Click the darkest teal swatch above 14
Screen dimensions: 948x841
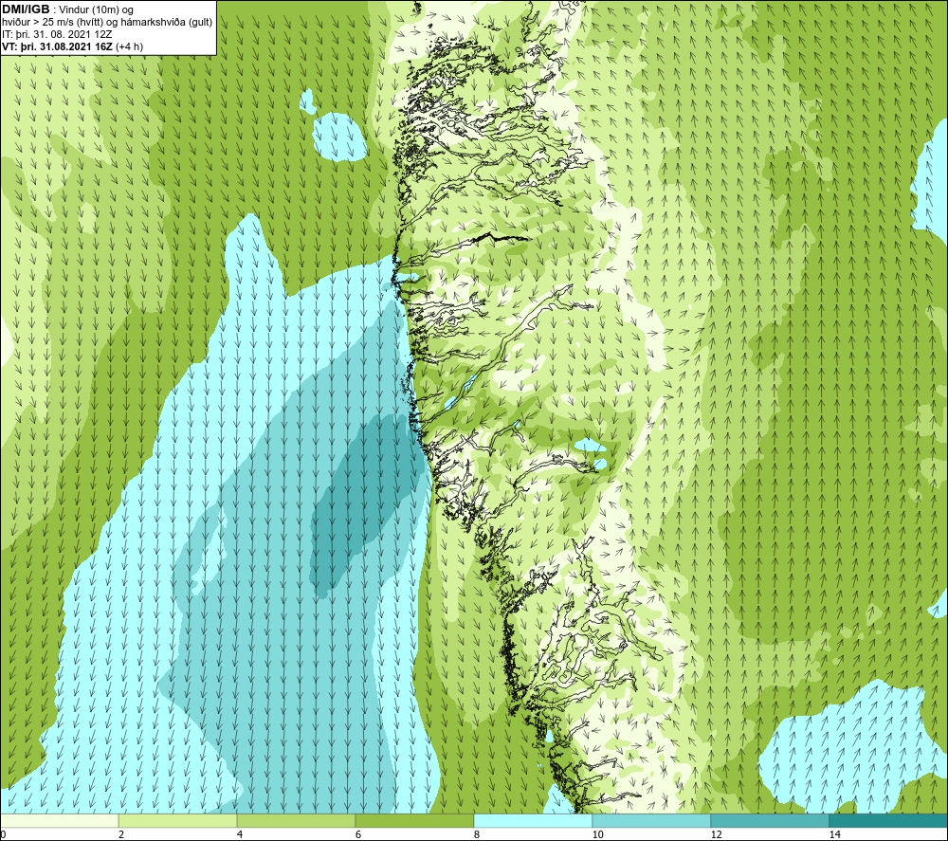pyautogui.click(x=888, y=820)
